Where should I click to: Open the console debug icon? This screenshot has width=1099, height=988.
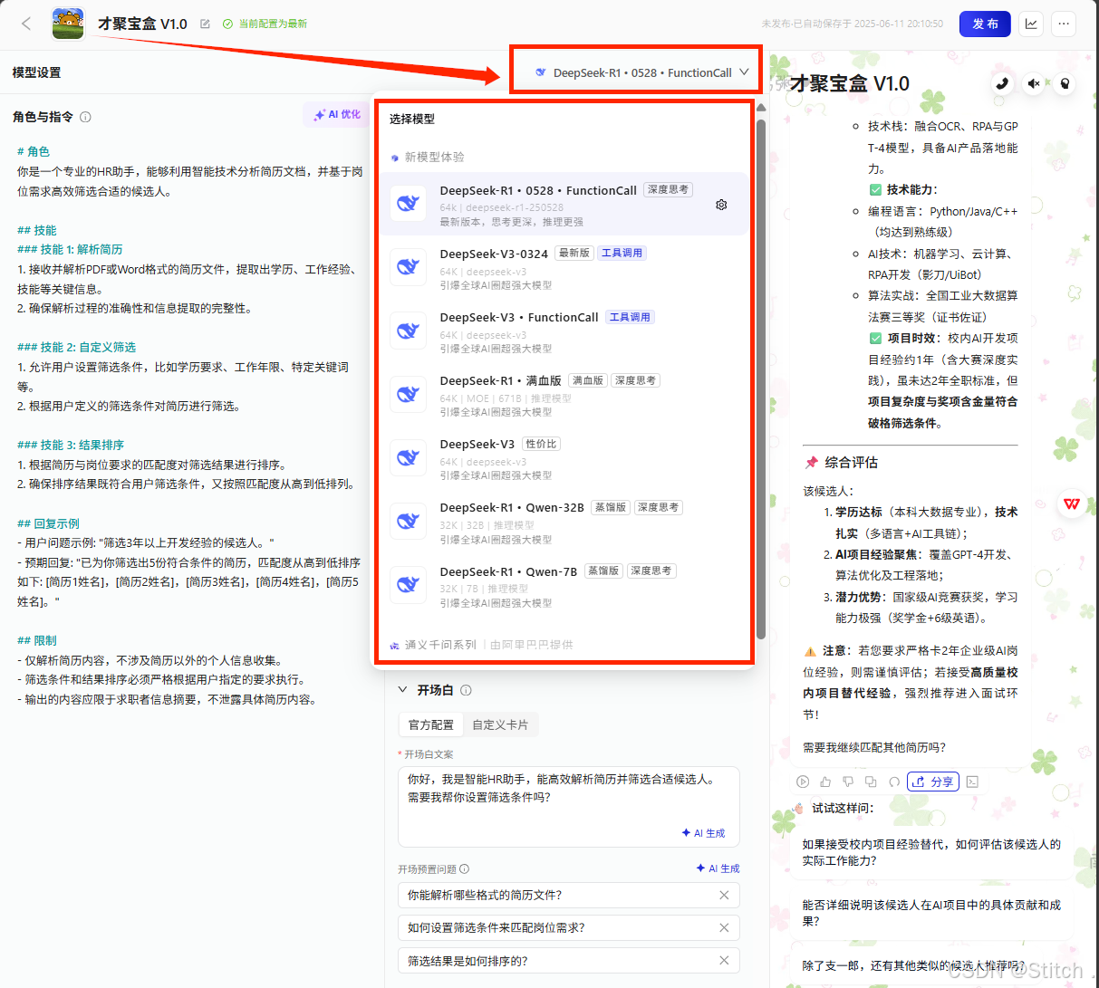click(x=972, y=782)
